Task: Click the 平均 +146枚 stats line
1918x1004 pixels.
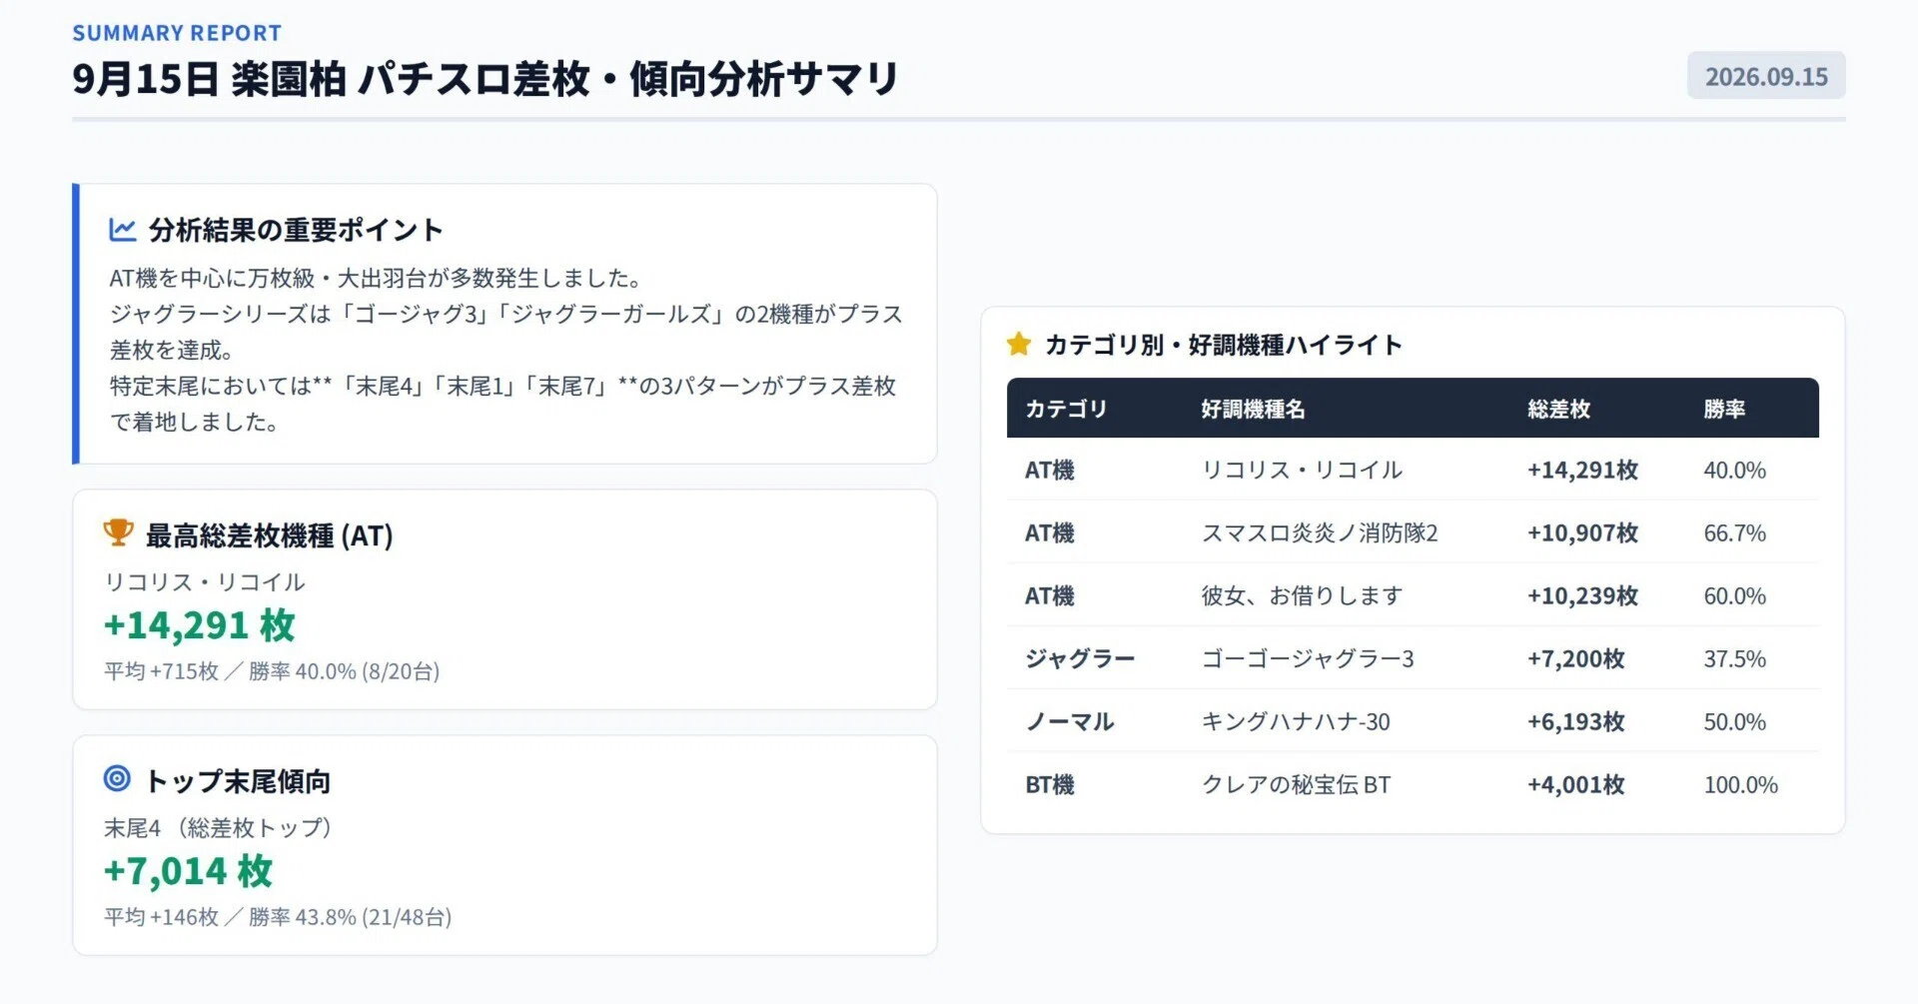Action: [x=278, y=916]
